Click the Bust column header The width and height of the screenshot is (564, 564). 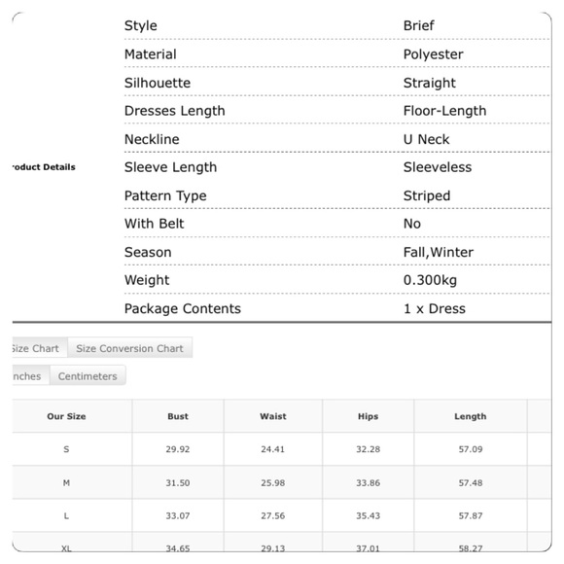point(178,416)
